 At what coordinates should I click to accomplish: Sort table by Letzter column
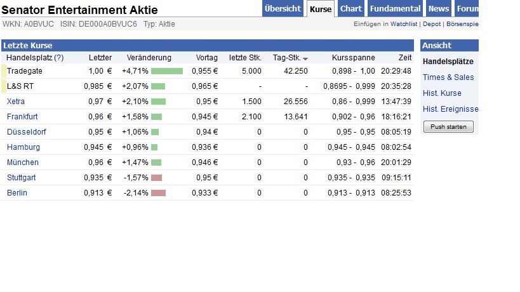[x=100, y=58]
